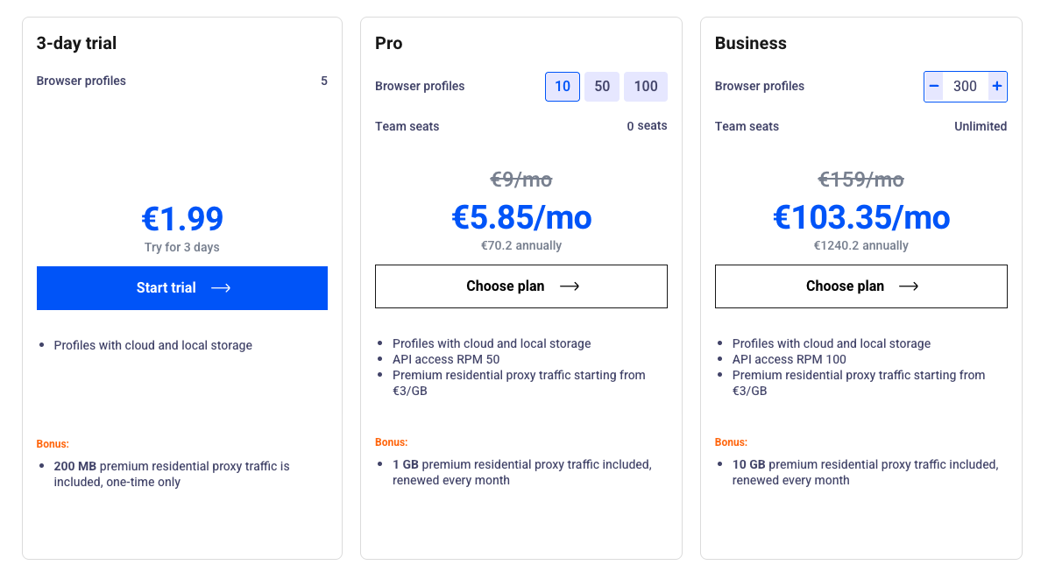Click the 3-day trial card heading
The width and height of the screenshot is (1048, 572).
point(76,43)
